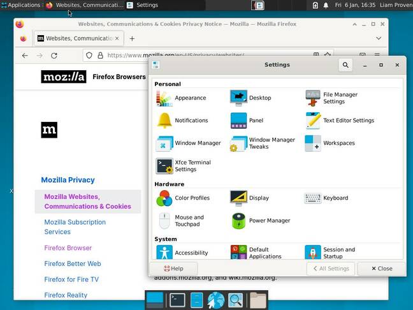Open Notifications settings
The width and height of the screenshot is (413, 310).
pyautogui.click(x=182, y=121)
